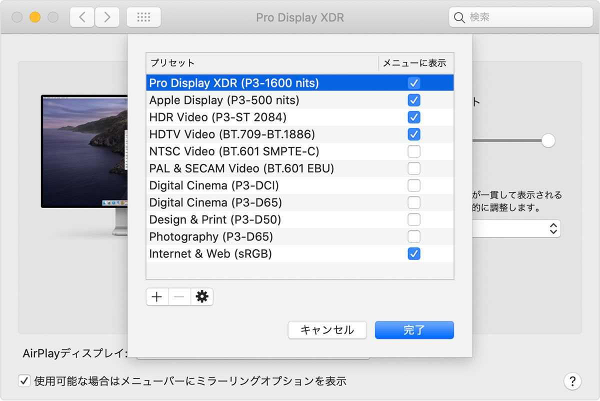
Task: Select HDR Video (P3-ST 2084) row
Action: pos(300,117)
